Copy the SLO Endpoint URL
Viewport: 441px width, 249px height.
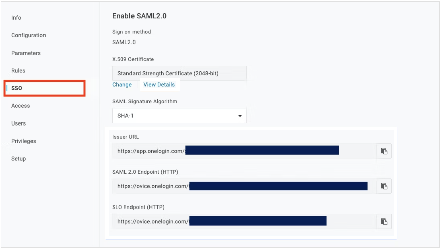point(384,221)
